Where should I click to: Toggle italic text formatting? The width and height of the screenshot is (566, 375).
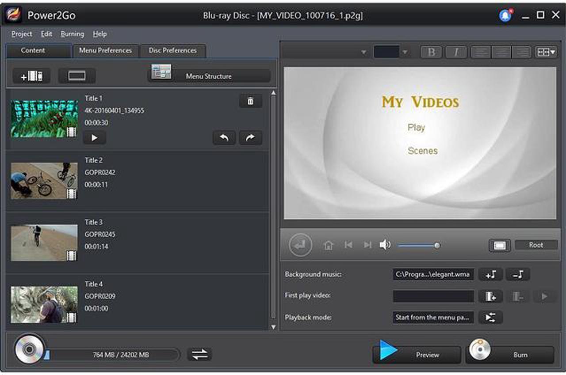[x=456, y=52]
